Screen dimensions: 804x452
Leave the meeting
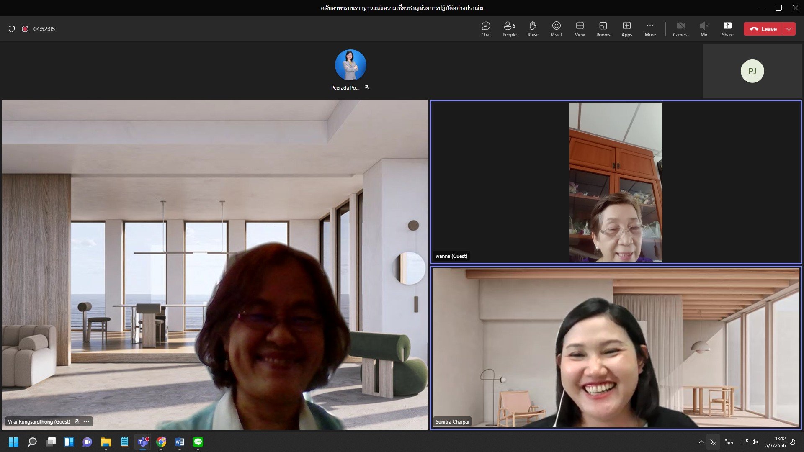763,29
